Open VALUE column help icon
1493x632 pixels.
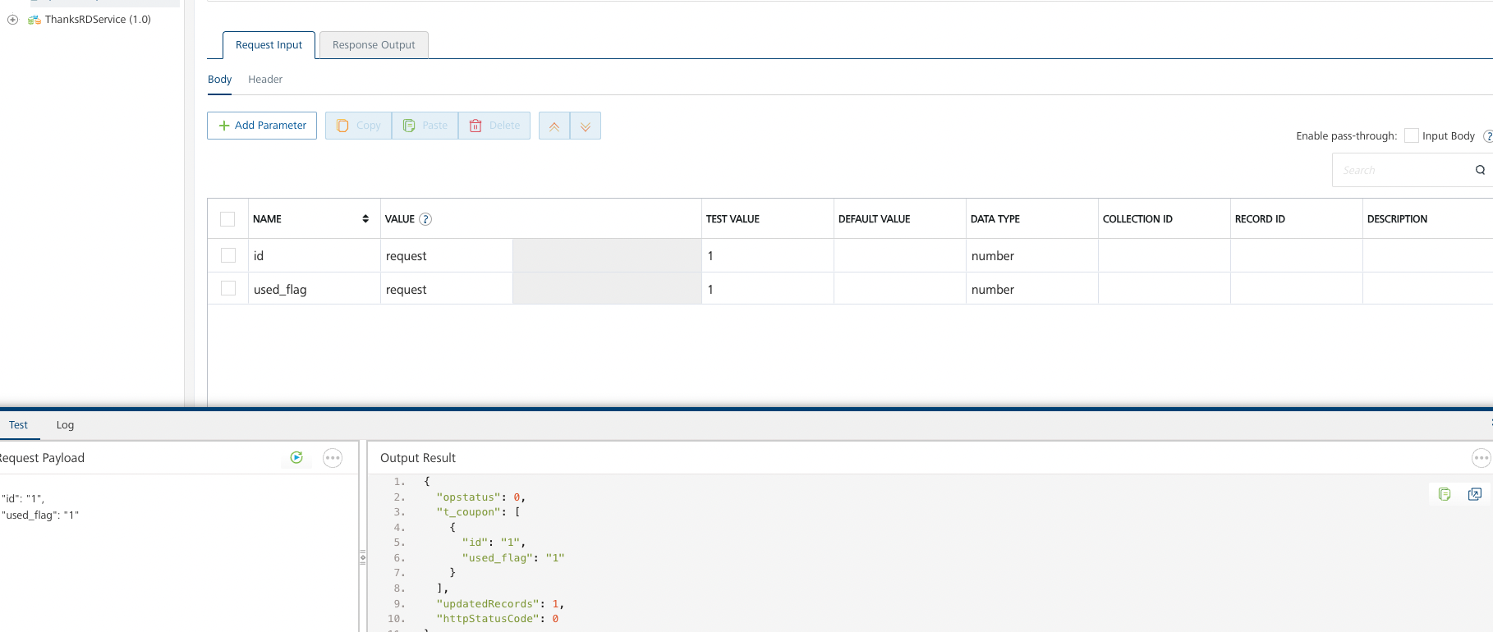click(425, 219)
